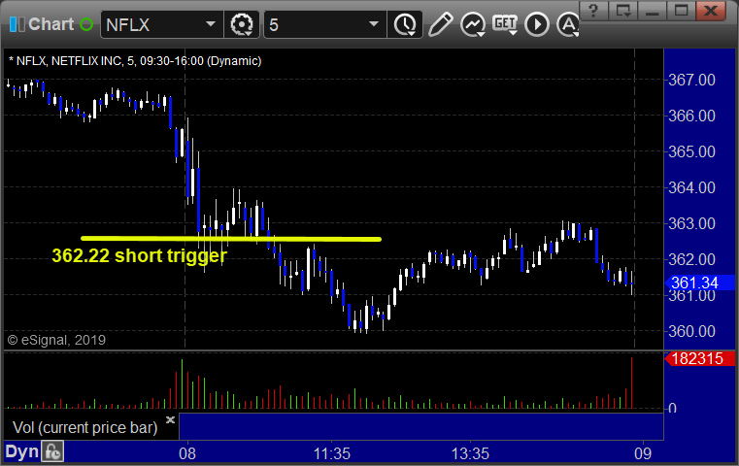Click the 09 date axis label
Screen dimensions: 739x466
(x=643, y=453)
